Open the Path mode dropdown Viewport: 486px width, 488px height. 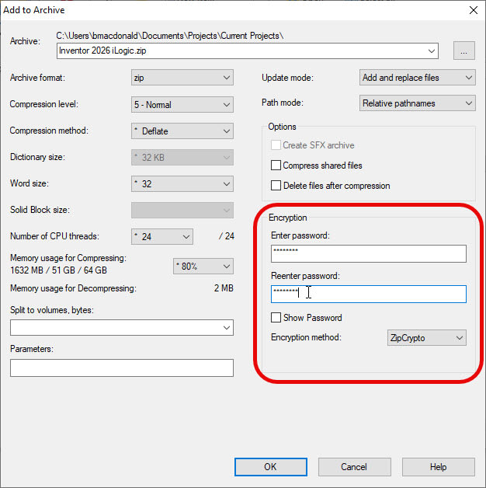tap(417, 103)
